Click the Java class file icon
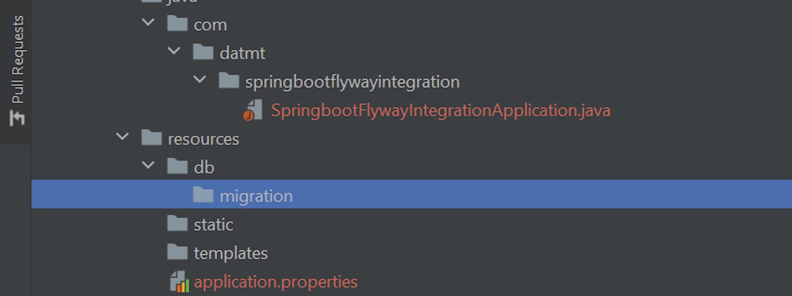792x296 pixels. pyautogui.click(x=253, y=110)
